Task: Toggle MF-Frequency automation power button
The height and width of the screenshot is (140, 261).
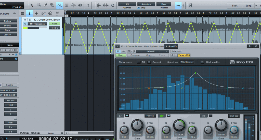Action: [25, 24]
